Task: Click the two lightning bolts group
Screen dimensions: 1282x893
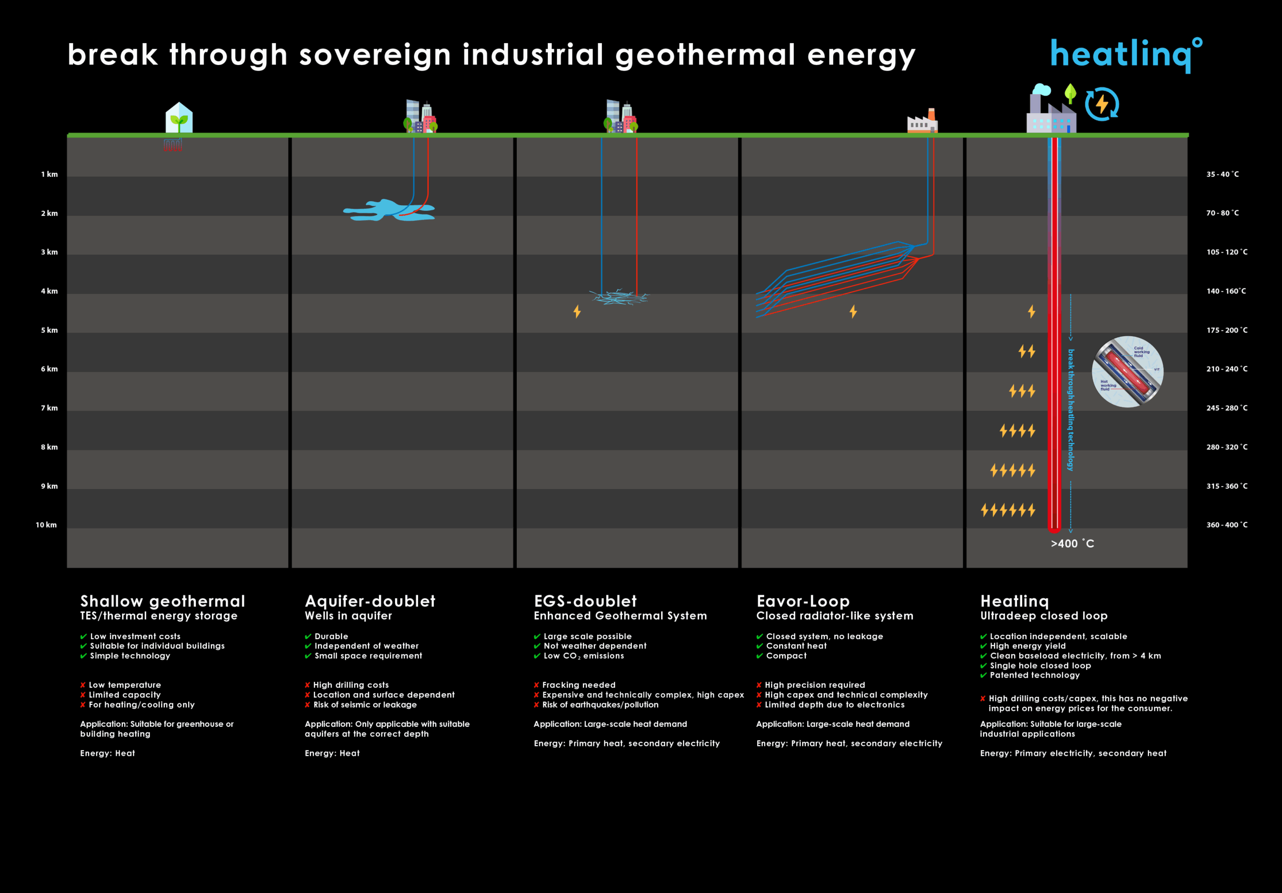Action: (x=1027, y=351)
